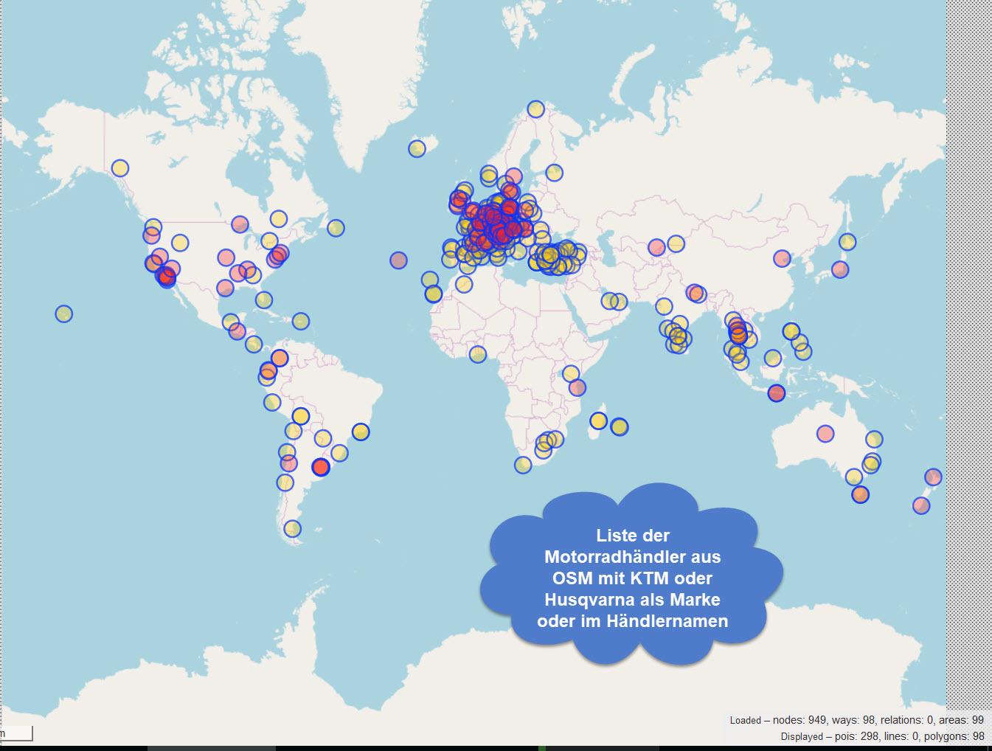Select the northernmost marker in northern Norway
The image size is (992, 751).
tap(535, 109)
